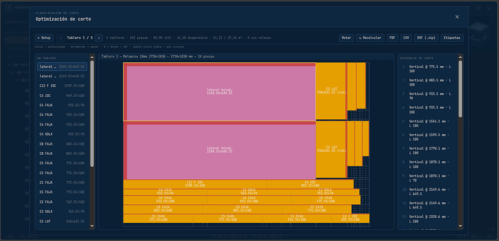Close the Optimización de corte dialog

click(x=457, y=17)
